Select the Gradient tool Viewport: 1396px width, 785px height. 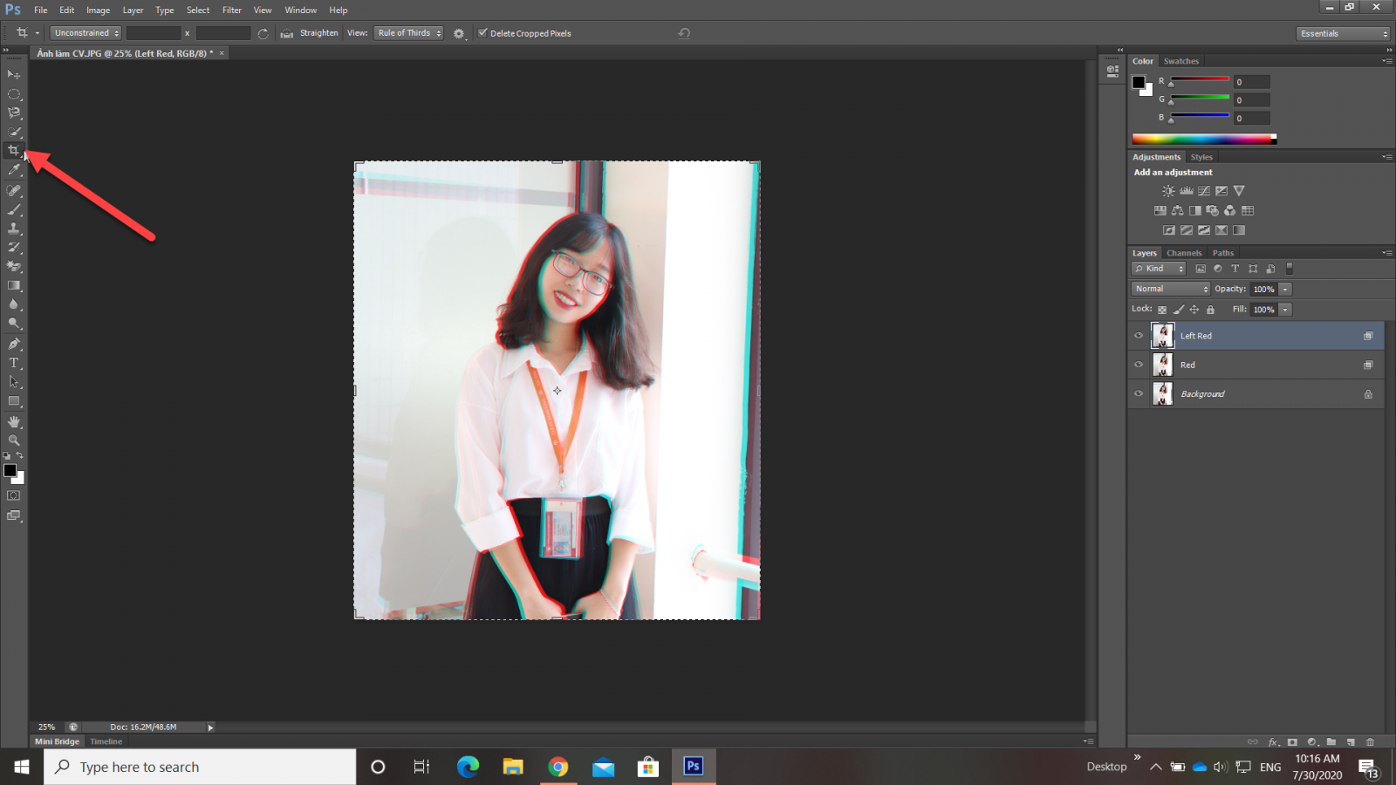[14, 286]
